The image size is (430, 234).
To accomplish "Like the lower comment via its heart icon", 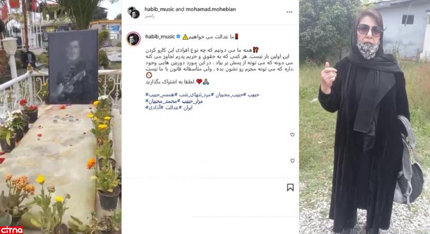I will point(293,160).
